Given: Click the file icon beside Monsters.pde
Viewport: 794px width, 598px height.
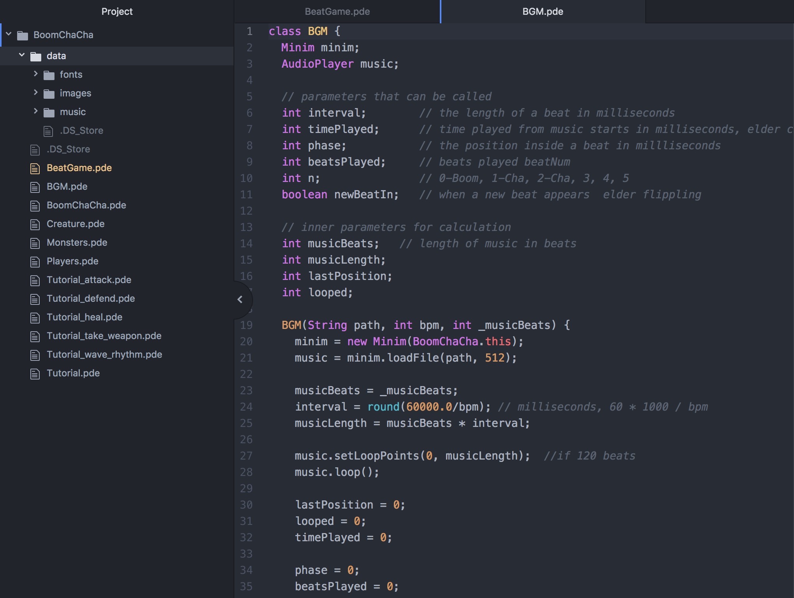Looking at the screenshot, I should [35, 243].
